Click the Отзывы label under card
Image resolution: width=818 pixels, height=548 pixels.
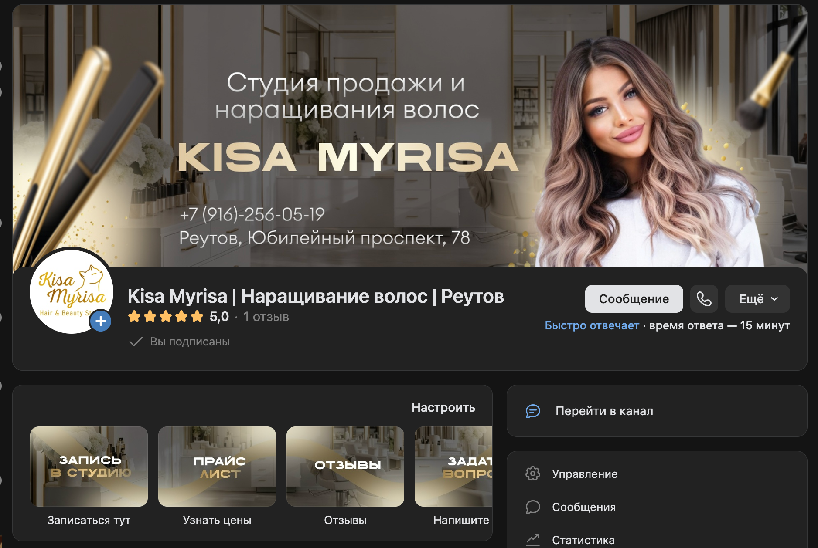[345, 520]
